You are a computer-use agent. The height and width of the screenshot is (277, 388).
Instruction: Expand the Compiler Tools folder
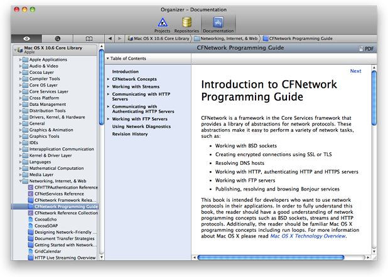point(21,79)
